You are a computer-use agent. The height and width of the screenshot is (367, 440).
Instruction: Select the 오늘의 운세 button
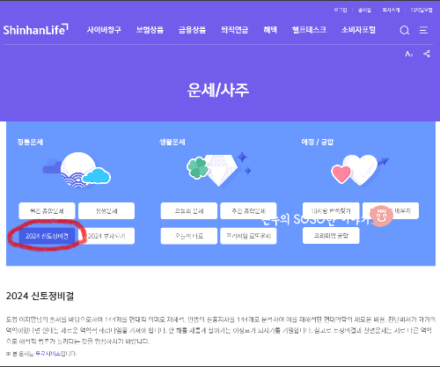(x=189, y=210)
